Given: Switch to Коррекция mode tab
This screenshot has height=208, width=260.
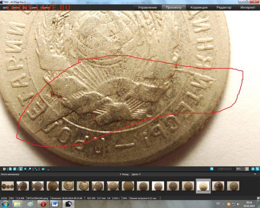Looking at the screenshot, I should 199,8.
